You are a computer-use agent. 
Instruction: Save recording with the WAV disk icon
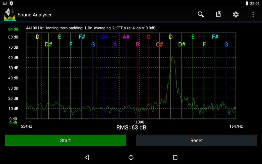[x=218, y=14]
